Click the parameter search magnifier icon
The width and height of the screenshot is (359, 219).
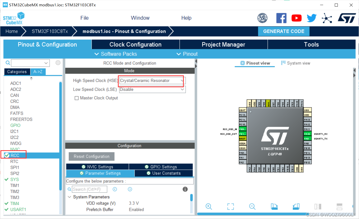pyautogui.click(x=69, y=189)
